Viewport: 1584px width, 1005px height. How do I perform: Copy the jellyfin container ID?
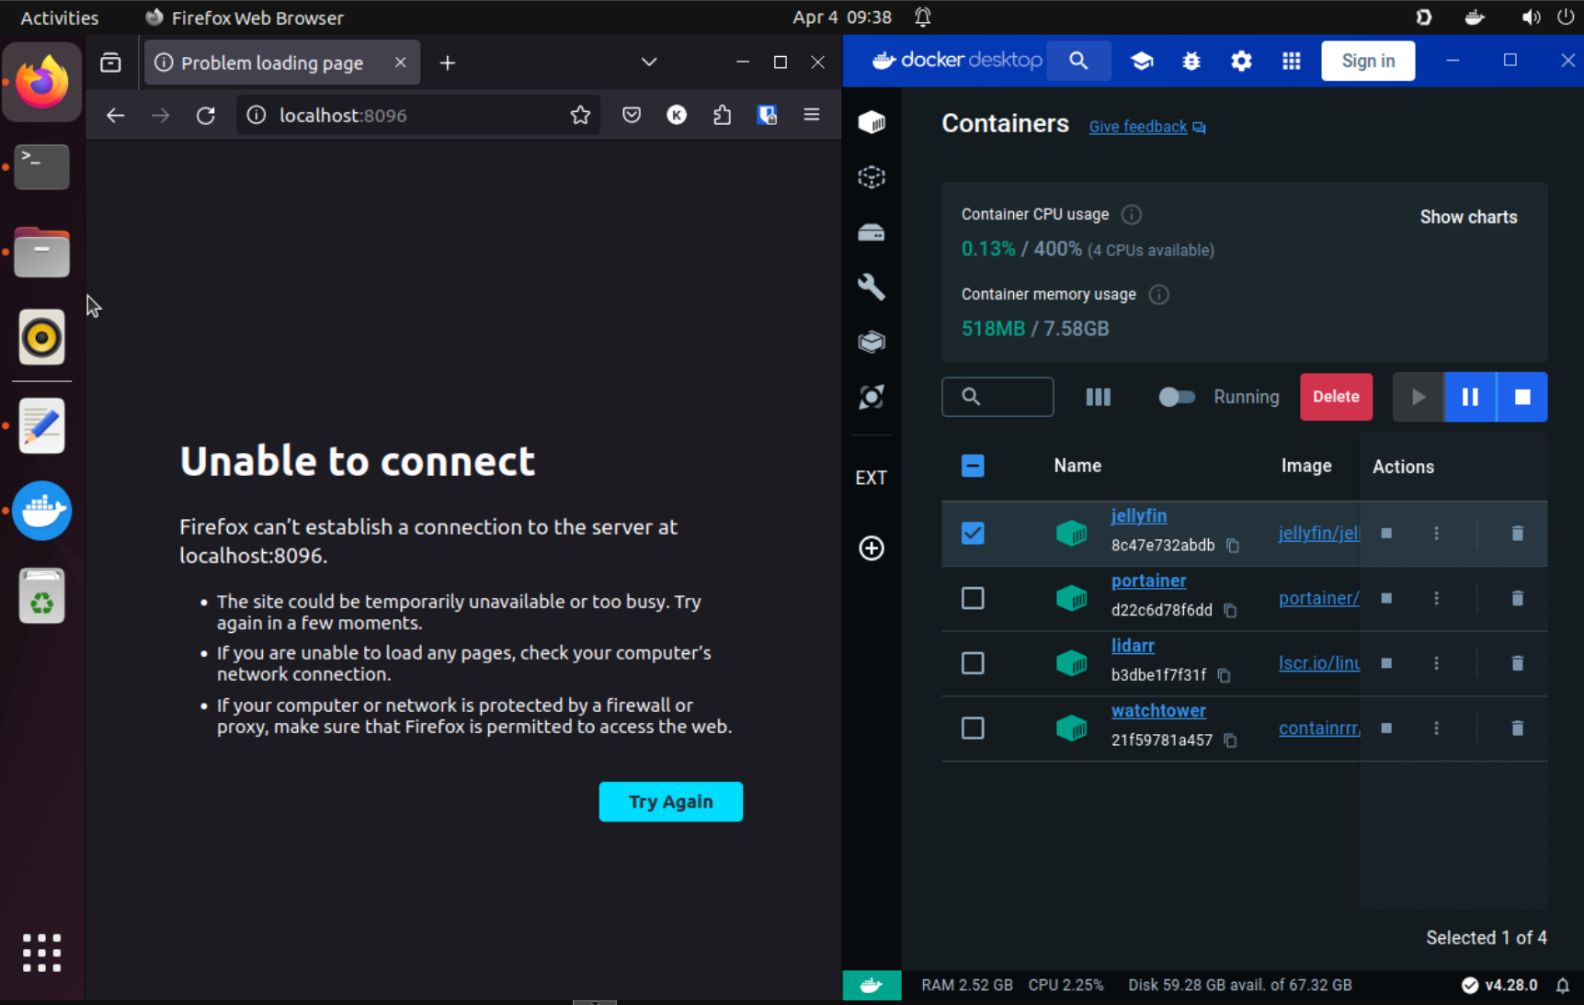pyautogui.click(x=1233, y=546)
